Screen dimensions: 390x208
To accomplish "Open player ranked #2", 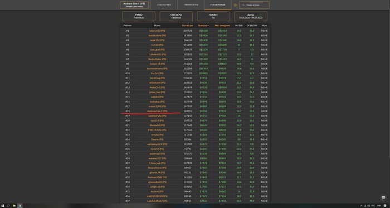I will 157,35.
